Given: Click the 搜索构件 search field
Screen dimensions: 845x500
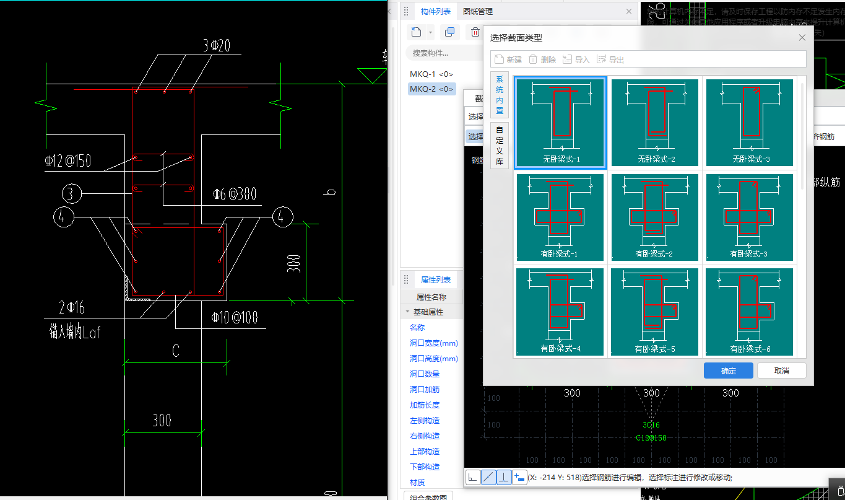Looking at the screenshot, I should 444,53.
